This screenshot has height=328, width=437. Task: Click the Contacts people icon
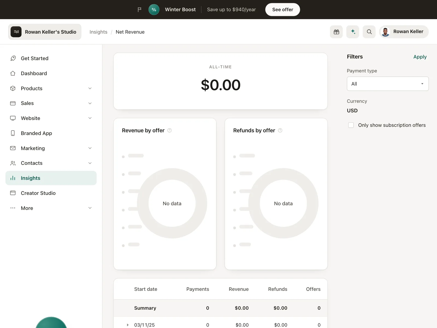tap(13, 163)
